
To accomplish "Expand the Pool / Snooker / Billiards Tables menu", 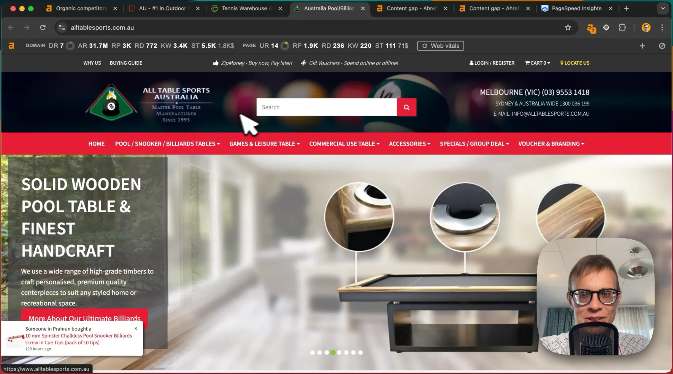I will pos(168,144).
